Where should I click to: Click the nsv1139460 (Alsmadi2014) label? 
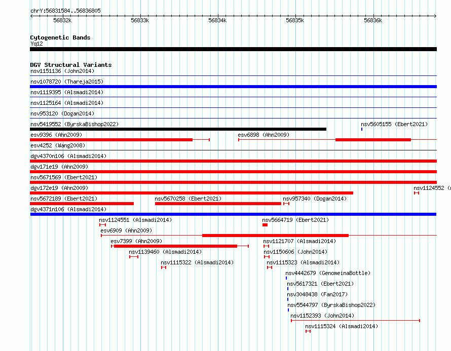(x=165, y=252)
